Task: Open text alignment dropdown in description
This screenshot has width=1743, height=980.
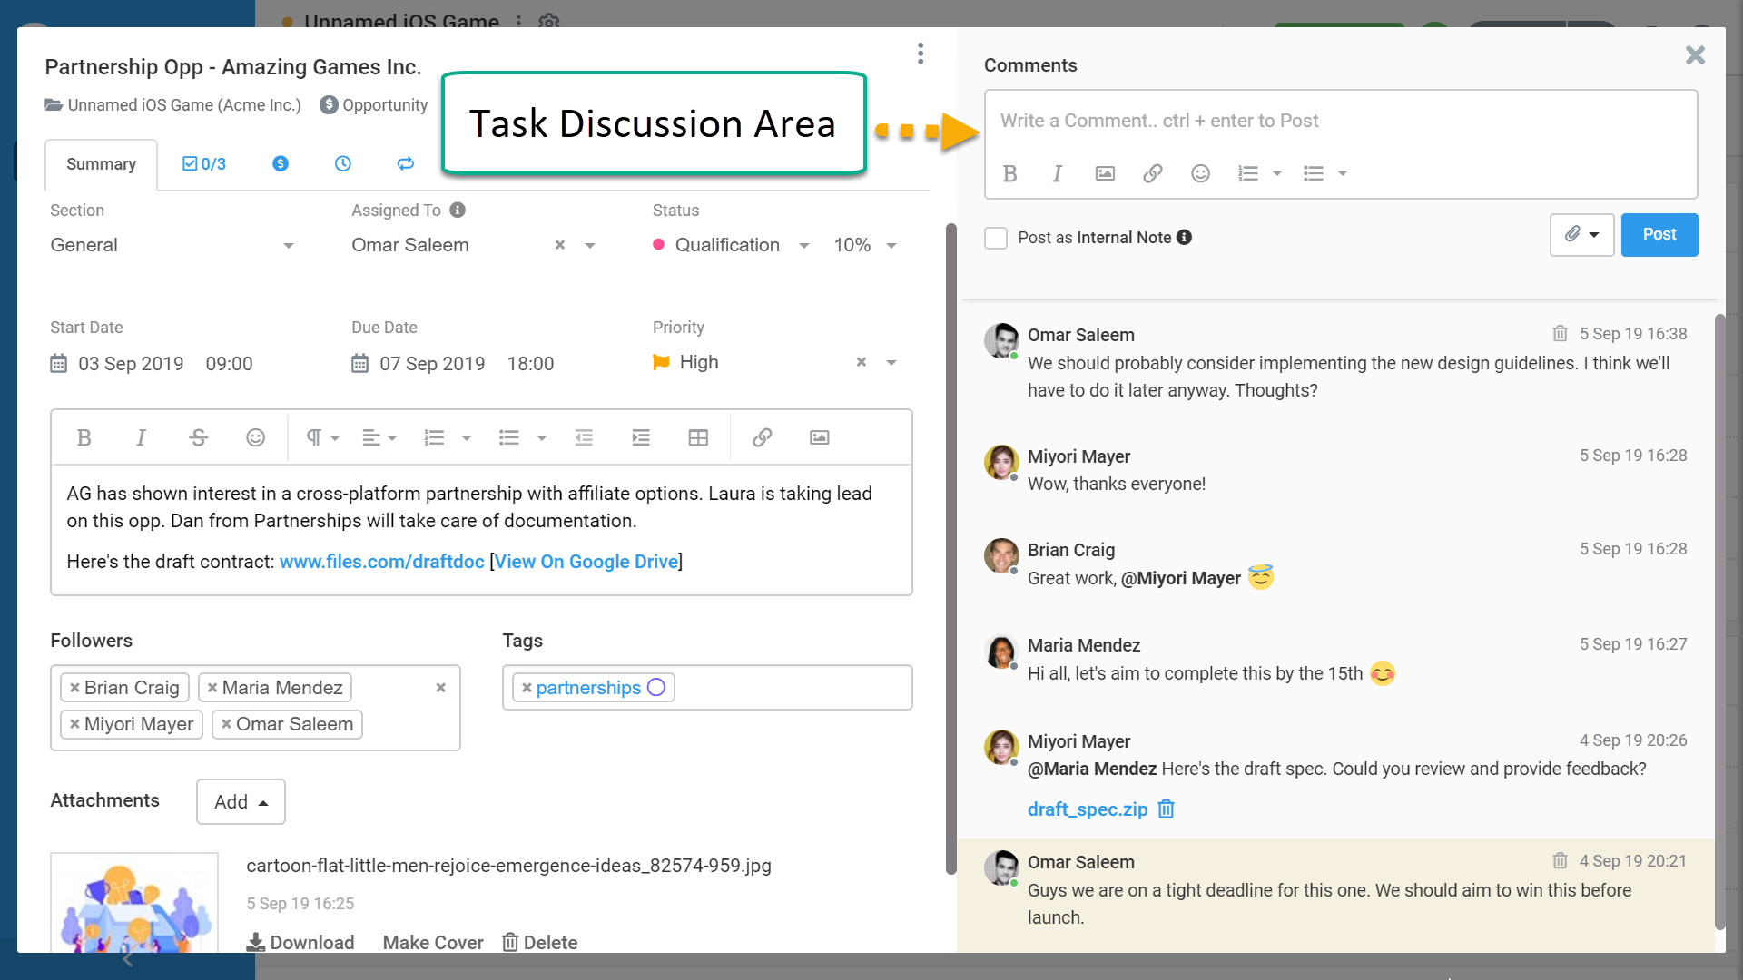Action: click(x=379, y=438)
